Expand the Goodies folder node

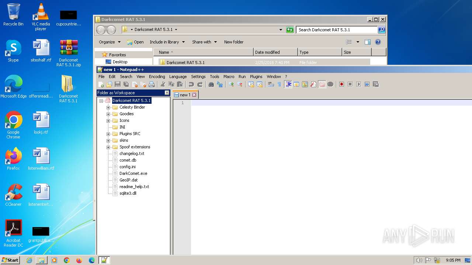[x=108, y=114]
